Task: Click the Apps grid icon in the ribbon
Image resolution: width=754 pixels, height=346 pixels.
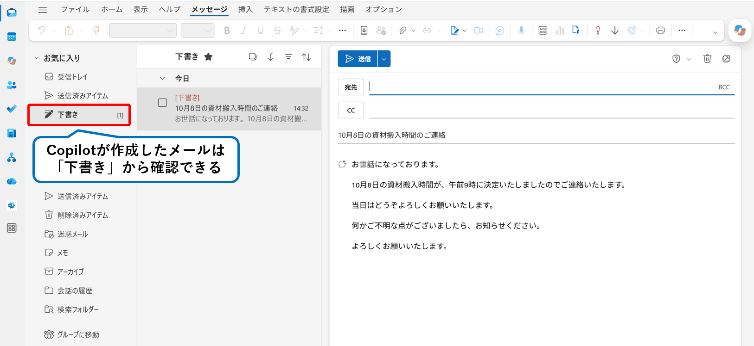Action: pos(543,31)
